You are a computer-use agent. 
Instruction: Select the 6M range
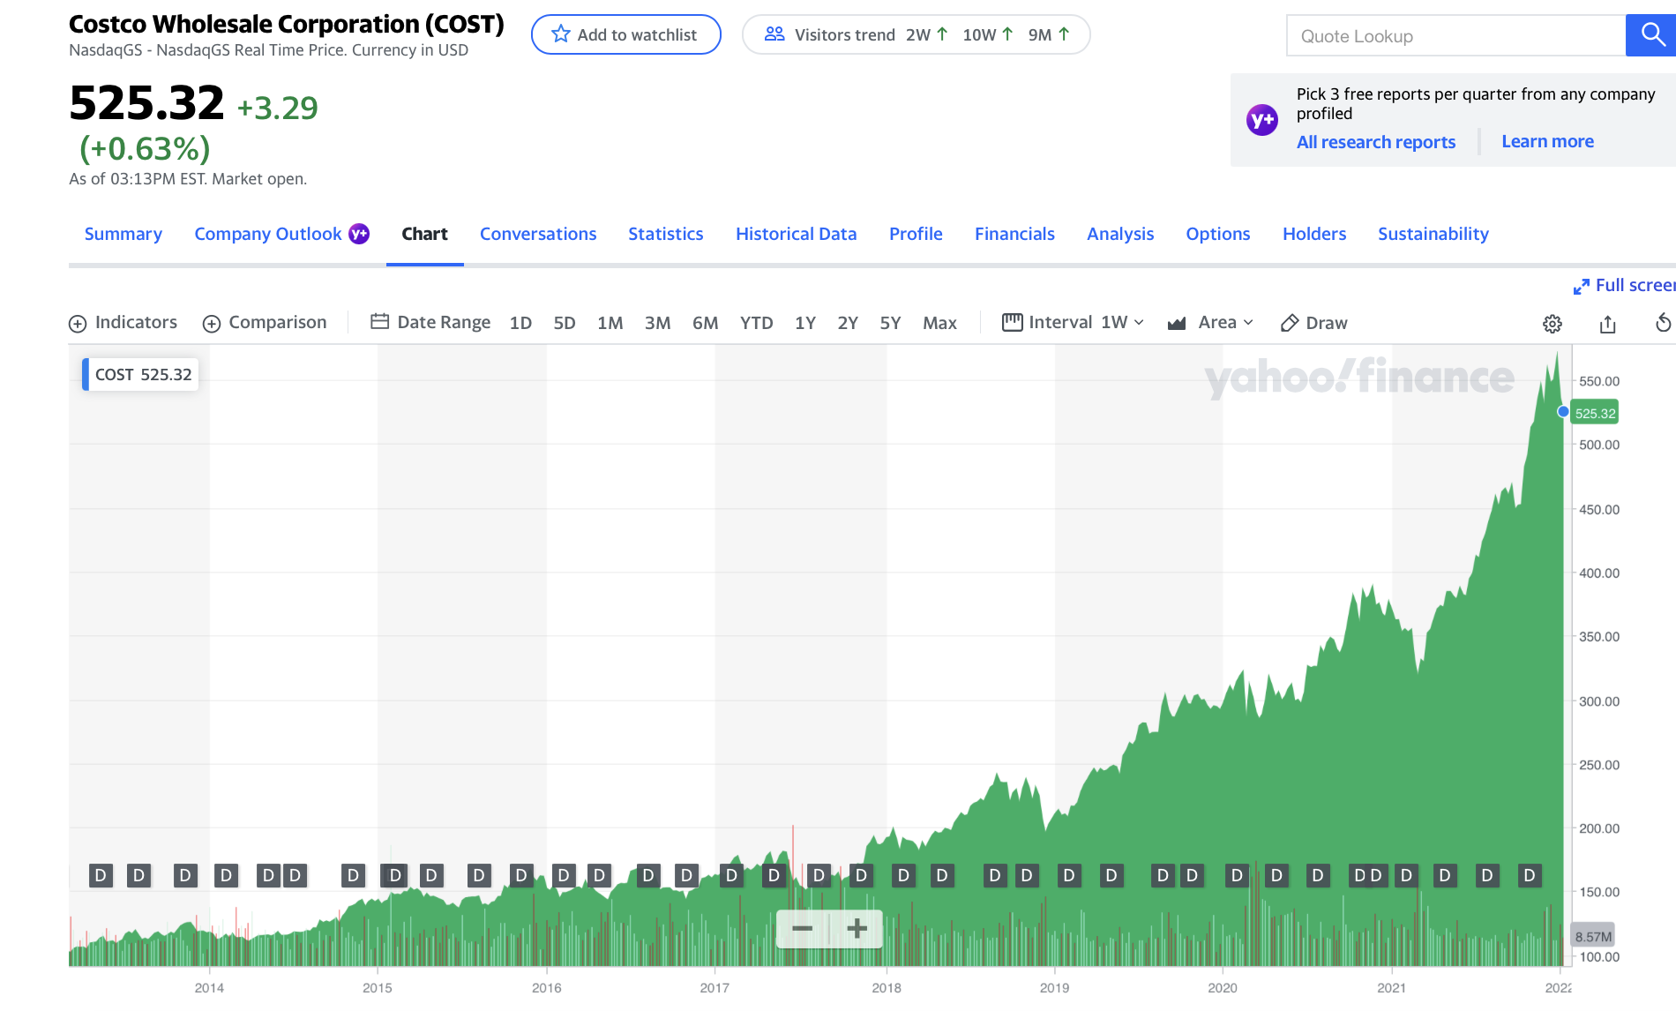[705, 323]
